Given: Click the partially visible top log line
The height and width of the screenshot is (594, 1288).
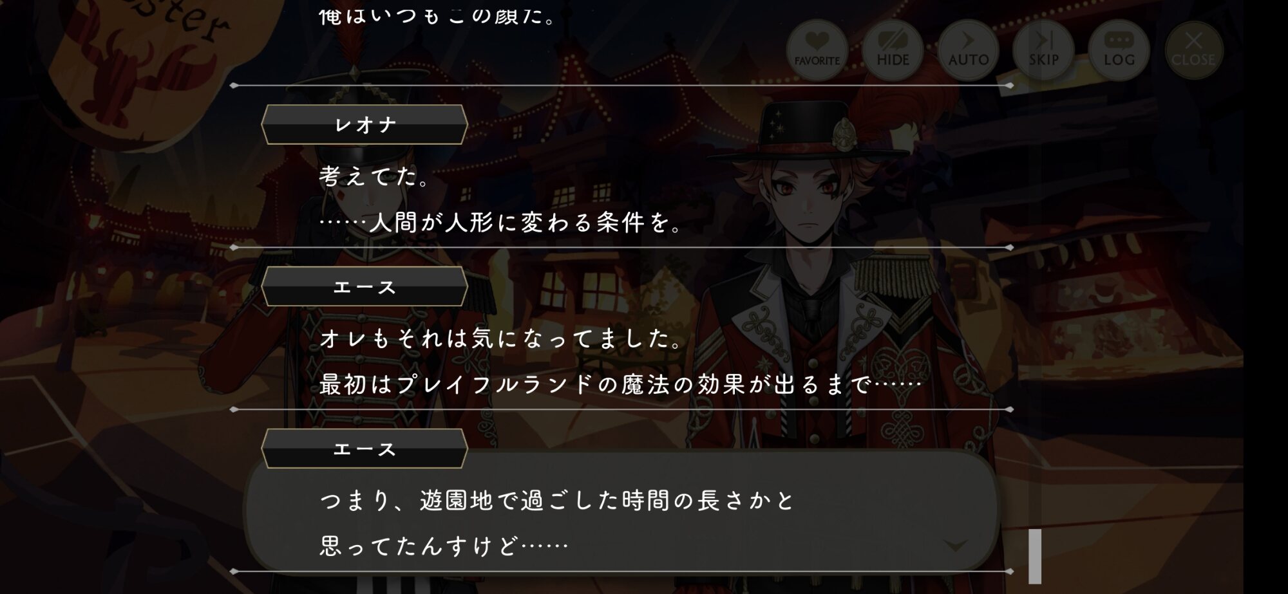Looking at the screenshot, I should point(438,15).
